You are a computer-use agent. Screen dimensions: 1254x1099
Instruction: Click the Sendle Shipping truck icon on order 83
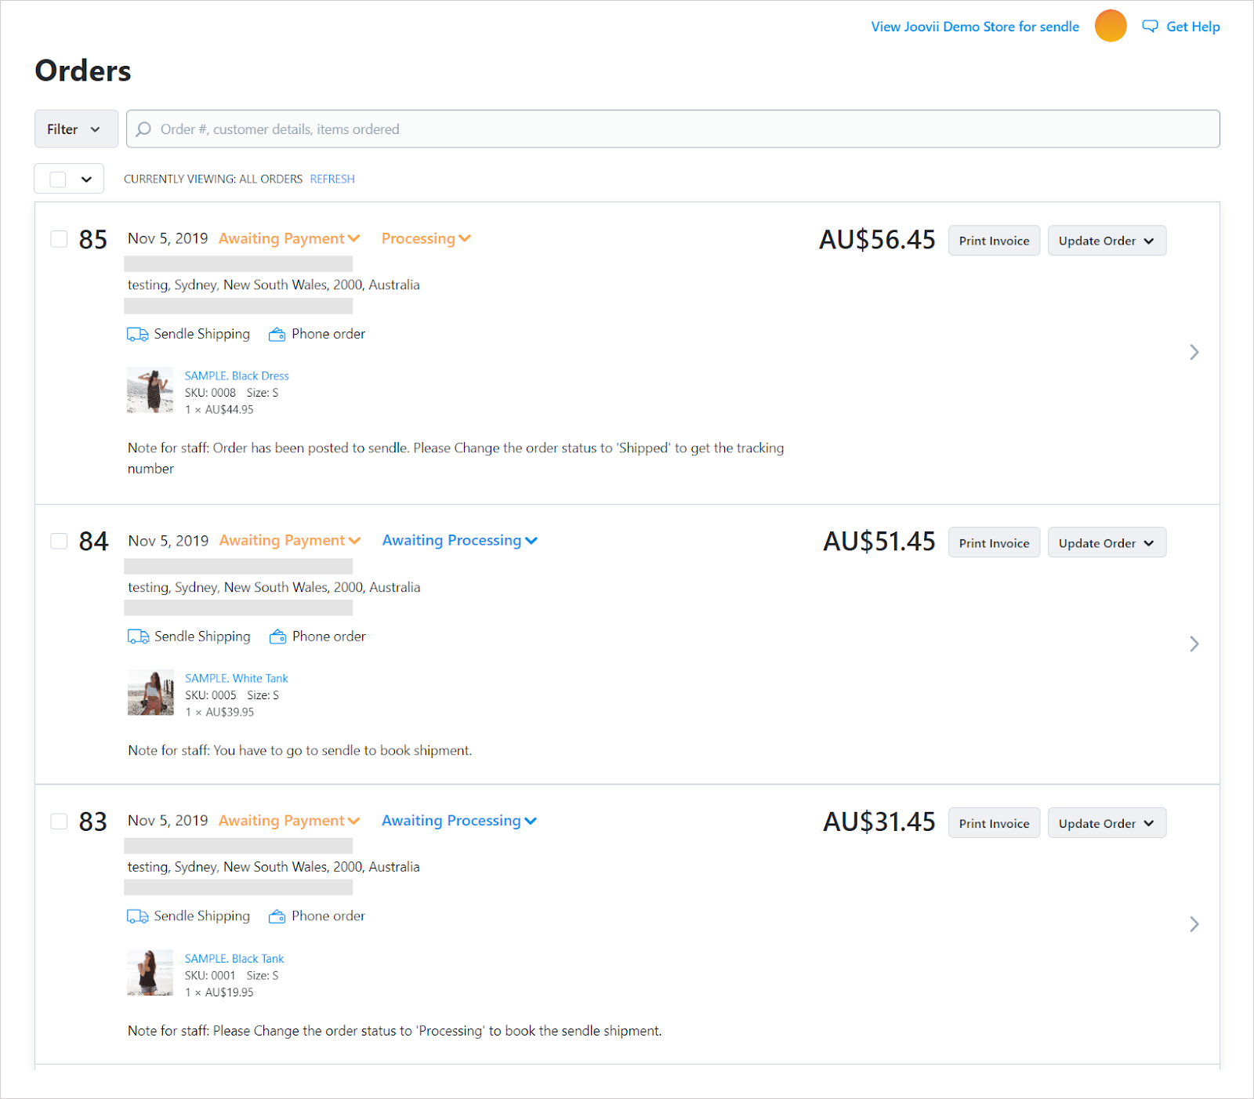(x=138, y=916)
